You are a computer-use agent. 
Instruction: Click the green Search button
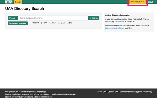tap(94, 18)
